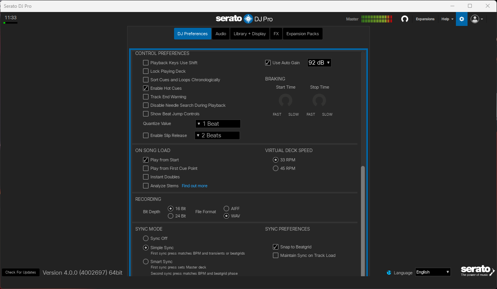Click the SYNC PREFERENCES heading

(x=288, y=229)
